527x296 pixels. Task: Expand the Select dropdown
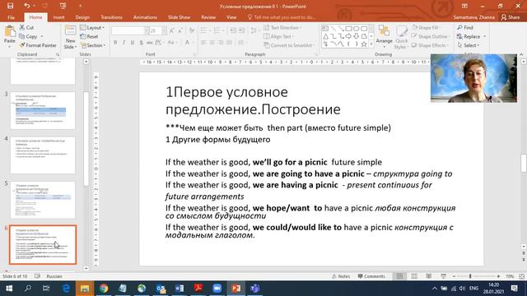(x=469, y=45)
